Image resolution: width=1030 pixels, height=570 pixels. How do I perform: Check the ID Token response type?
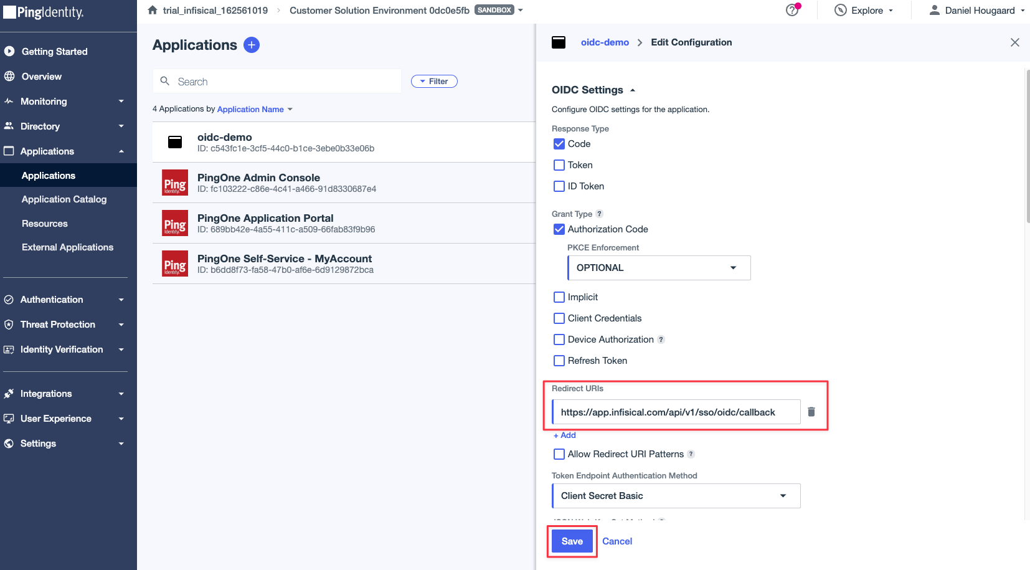click(x=559, y=186)
